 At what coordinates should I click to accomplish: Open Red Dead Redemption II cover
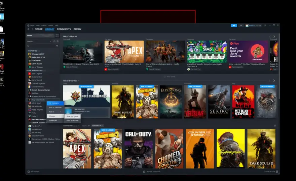(243, 102)
